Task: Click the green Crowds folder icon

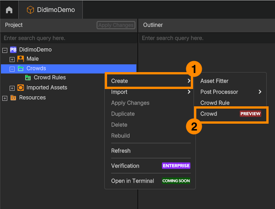Action: pyautogui.click(x=21, y=68)
